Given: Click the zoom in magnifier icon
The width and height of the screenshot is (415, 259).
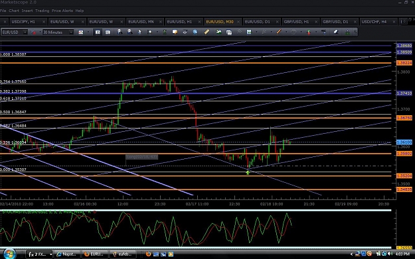Looking at the screenshot, I should coord(120,32).
